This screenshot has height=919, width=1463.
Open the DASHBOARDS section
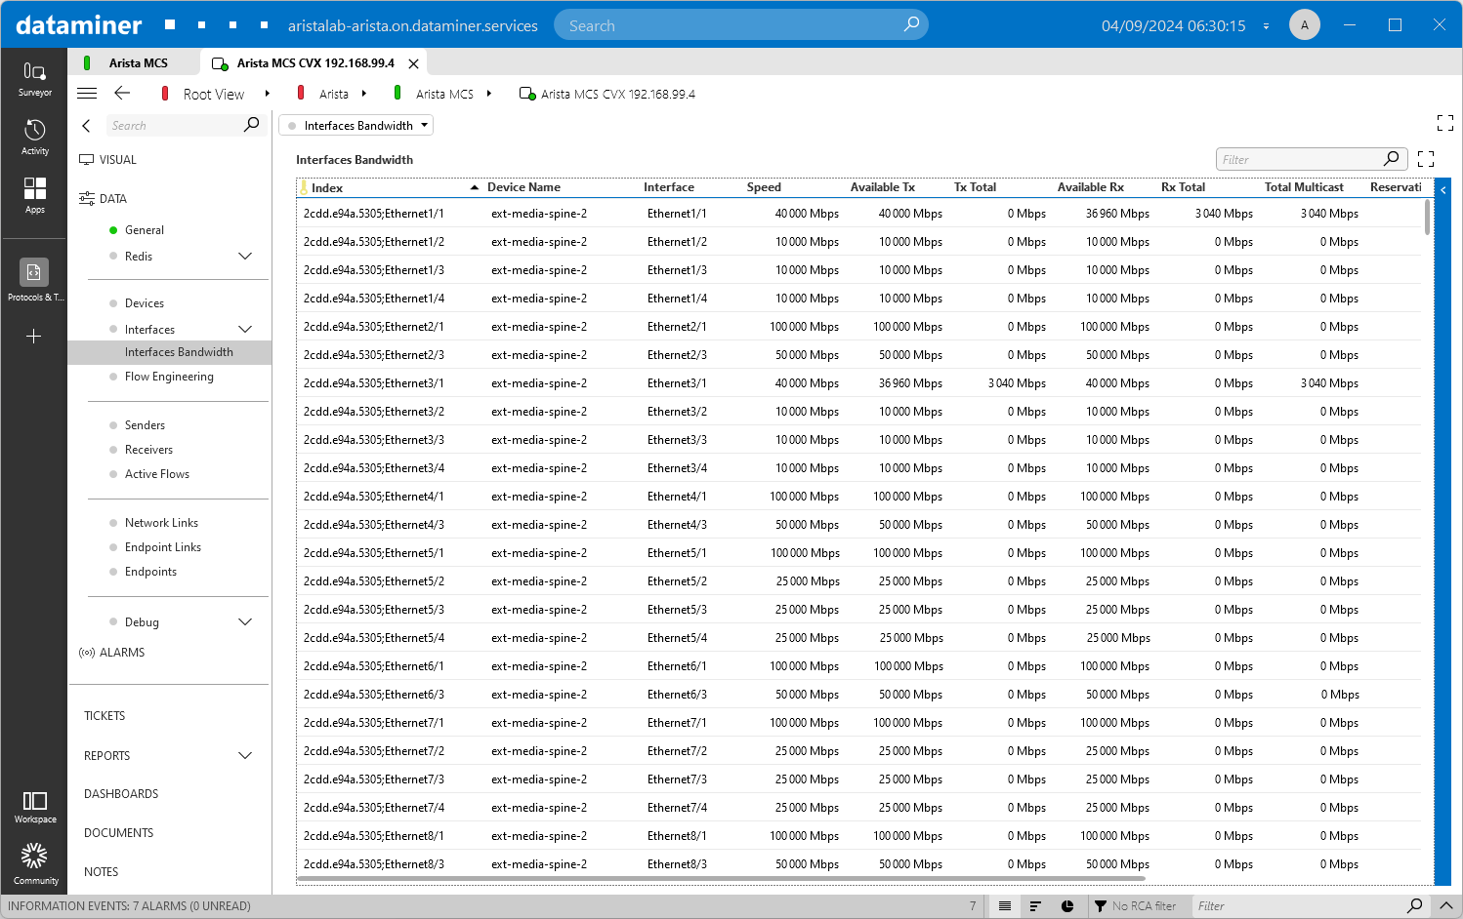pos(121,794)
